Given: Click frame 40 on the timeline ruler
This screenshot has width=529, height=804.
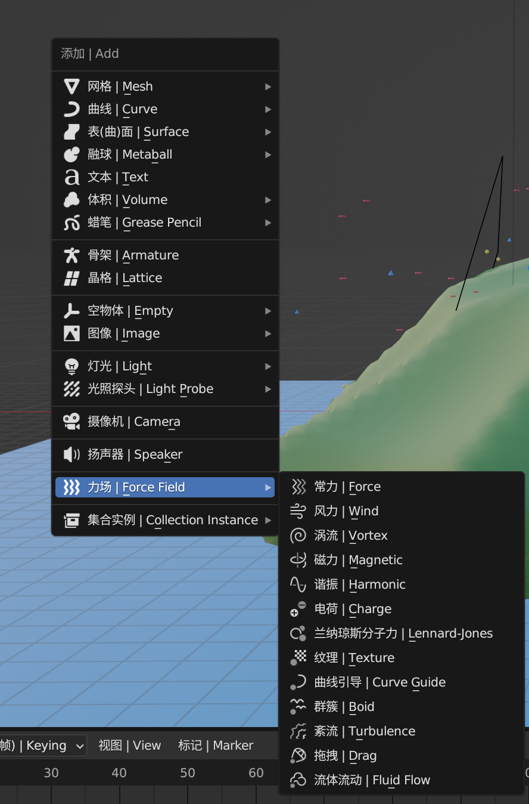Looking at the screenshot, I should pos(119,772).
